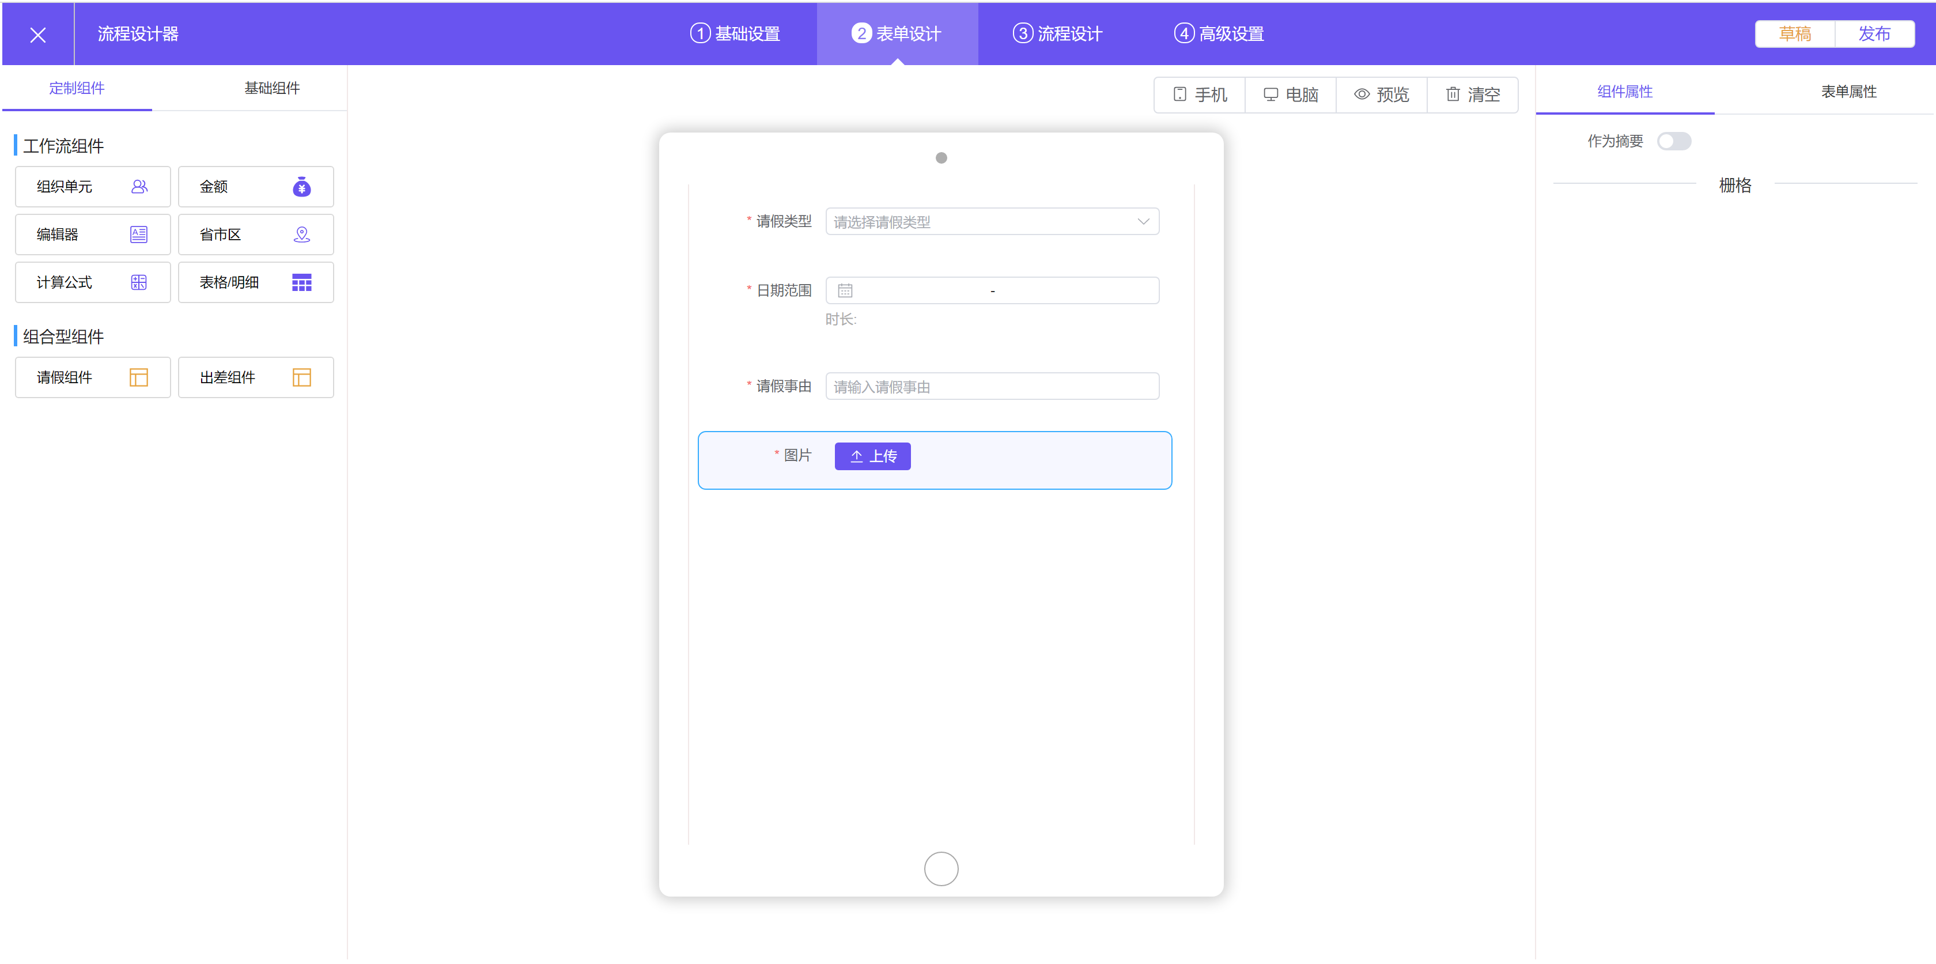The width and height of the screenshot is (1936, 964).
Task: Toggle the 作为摘要 switch
Action: point(1674,141)
